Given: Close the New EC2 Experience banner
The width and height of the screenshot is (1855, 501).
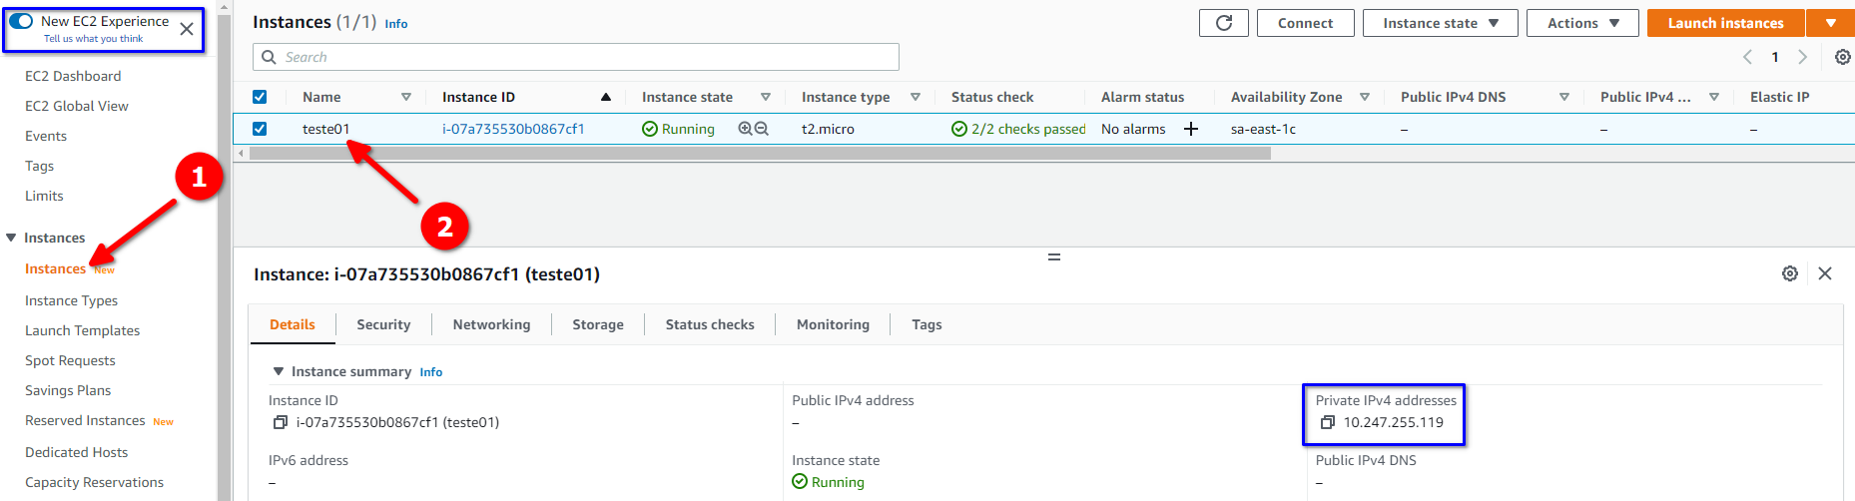Looking at the screenshot, I should coord(187,29).
